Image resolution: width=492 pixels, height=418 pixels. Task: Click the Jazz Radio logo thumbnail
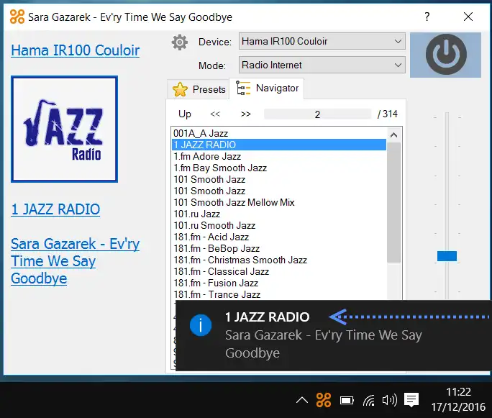64,129
